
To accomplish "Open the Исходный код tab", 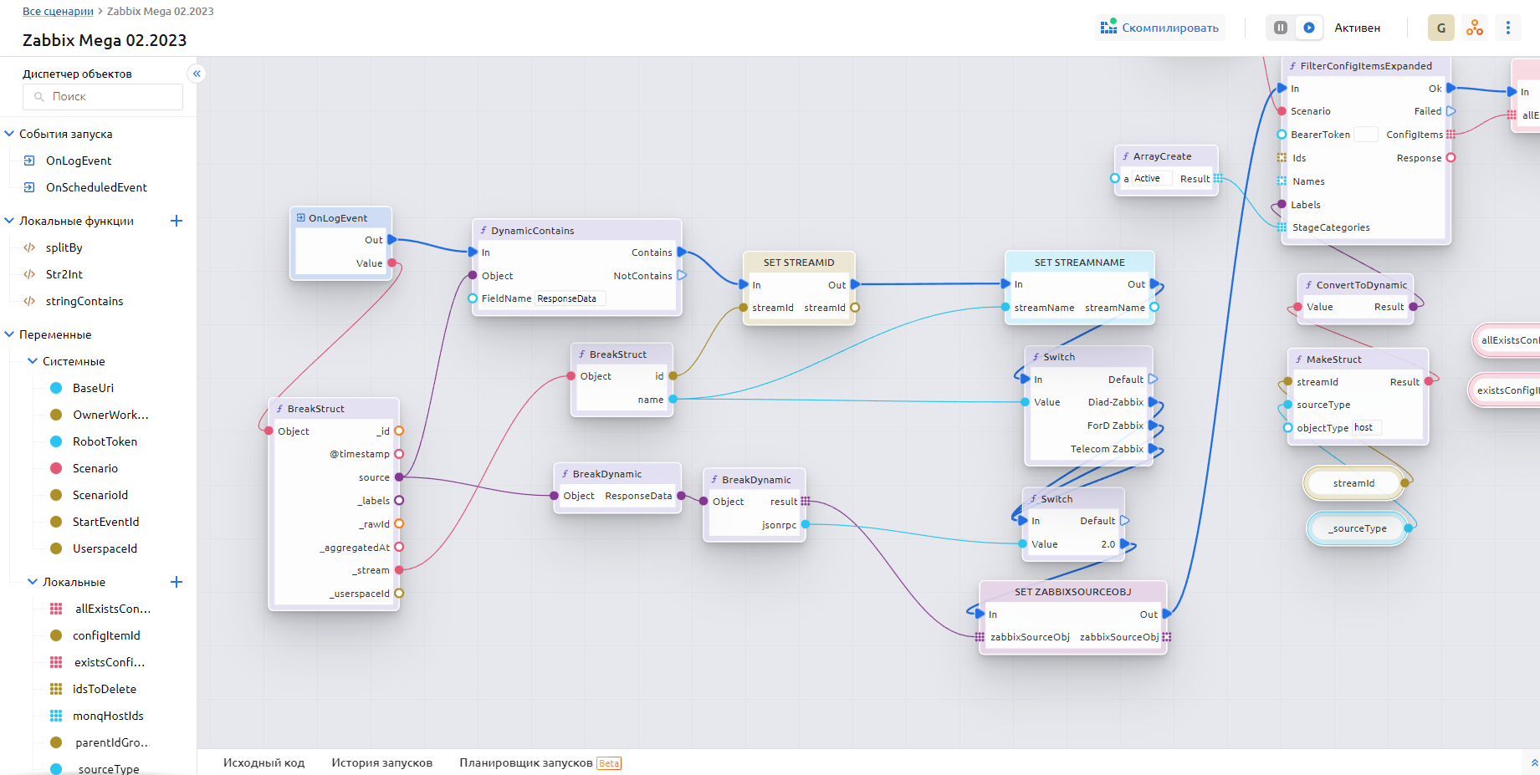I will click(263, 762).
